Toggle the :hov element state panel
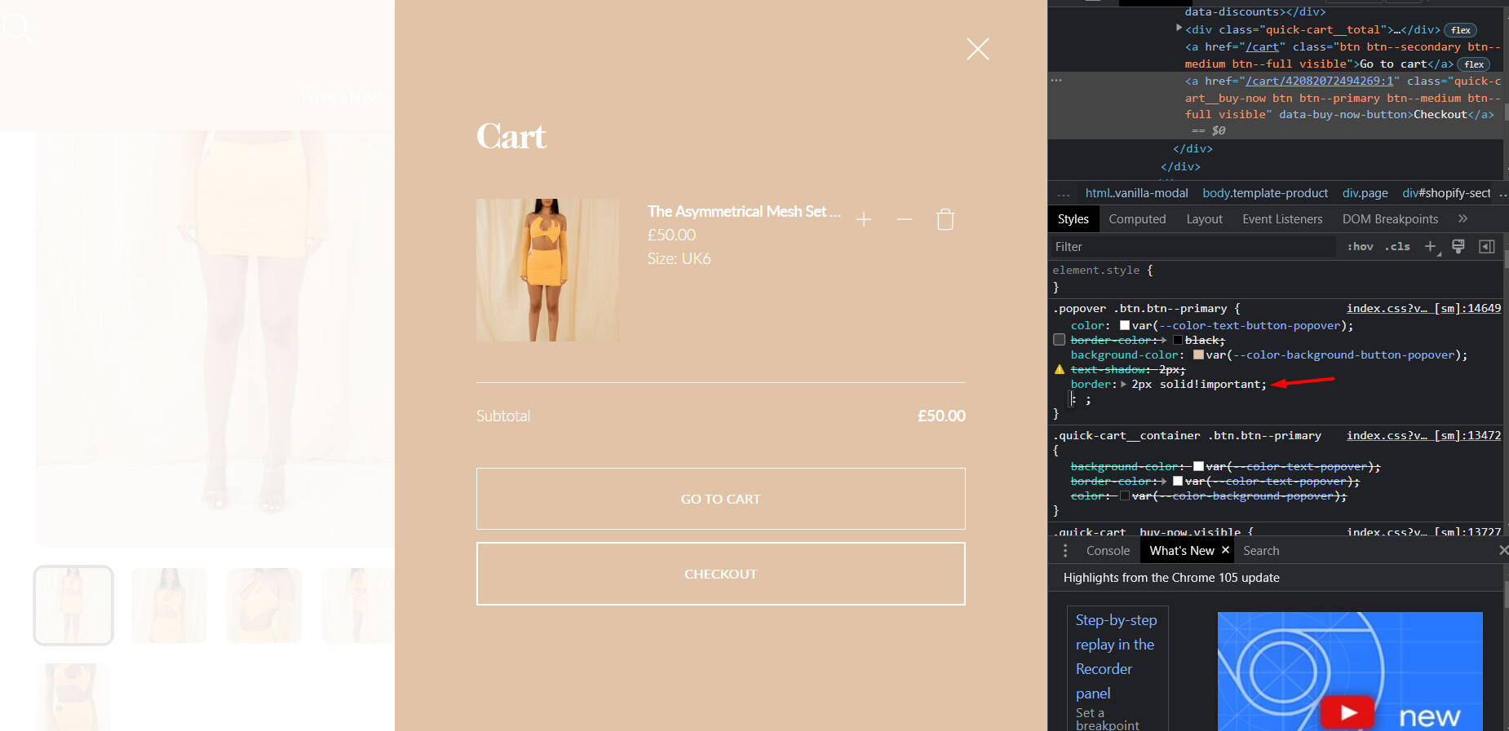1509x731 pixels. coord(1360,246)
